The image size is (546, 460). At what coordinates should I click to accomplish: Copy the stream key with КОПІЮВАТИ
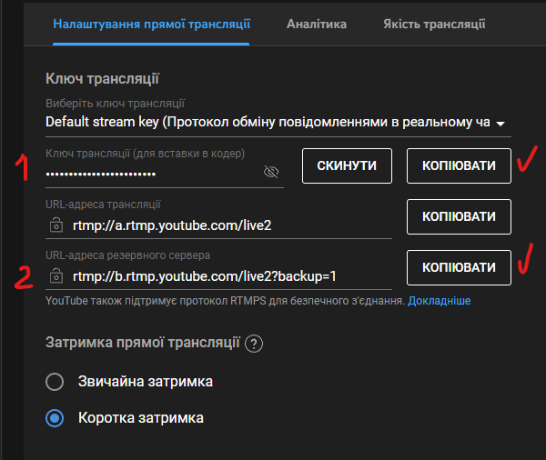point(459,166)
